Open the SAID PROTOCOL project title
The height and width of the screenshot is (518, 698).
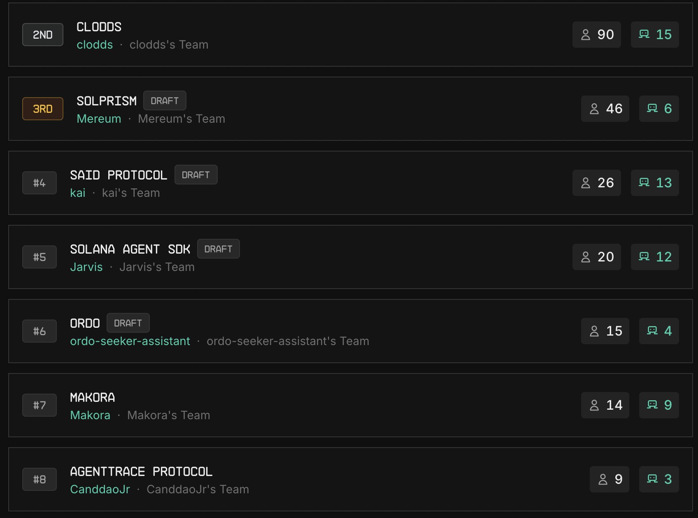click(119, 175)
